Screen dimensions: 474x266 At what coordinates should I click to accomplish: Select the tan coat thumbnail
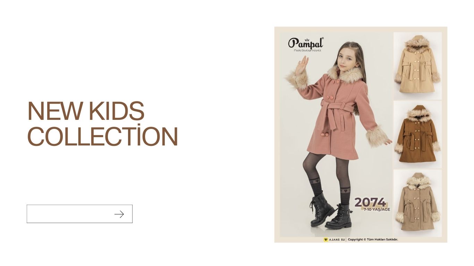pos(417,203)
